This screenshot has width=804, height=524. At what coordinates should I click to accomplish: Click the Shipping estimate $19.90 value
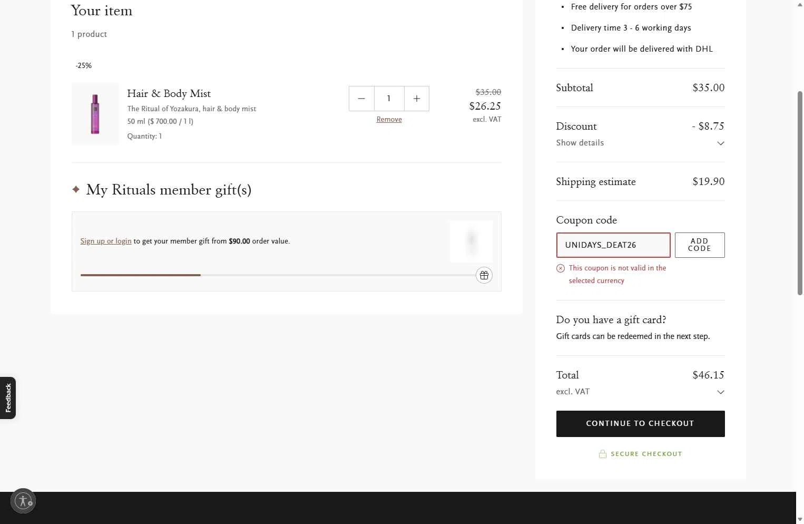tap(709, 182)
